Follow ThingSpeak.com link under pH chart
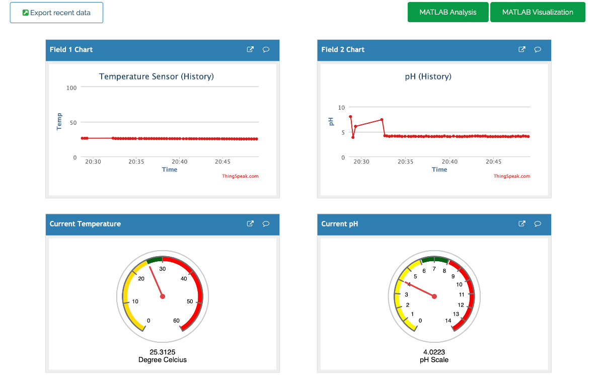This screenshot has width=604, height=375. coord(512,176)
